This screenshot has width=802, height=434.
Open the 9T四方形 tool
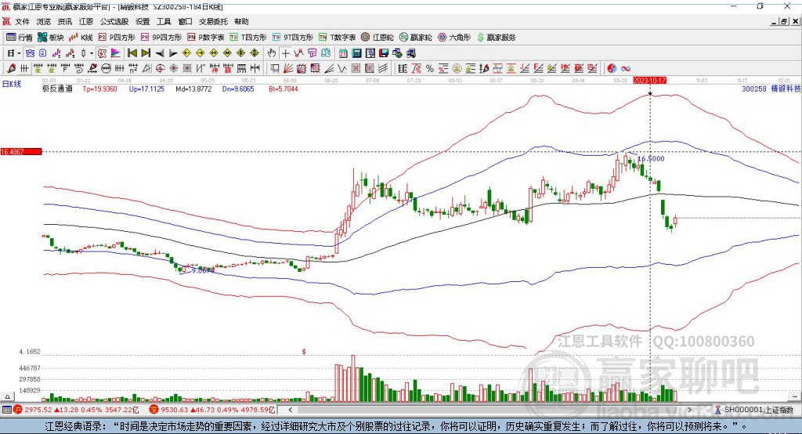tap(293, 38)
